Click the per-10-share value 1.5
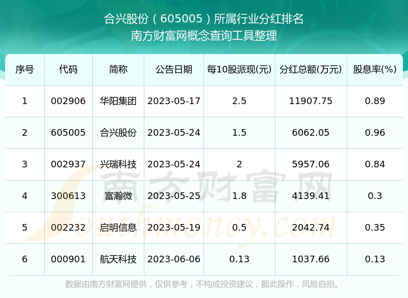The width and height of the screenshot is (408, 298). [x=239, y=133]
